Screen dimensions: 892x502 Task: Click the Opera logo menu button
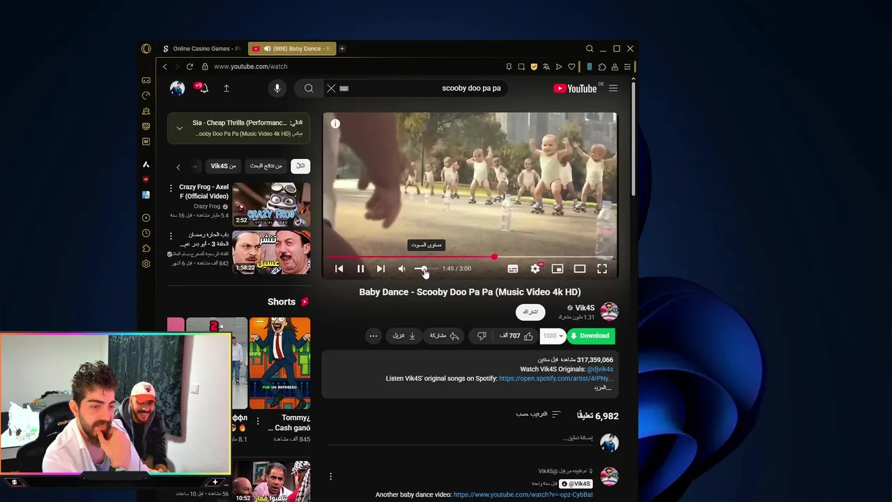(x=146, y=49)
